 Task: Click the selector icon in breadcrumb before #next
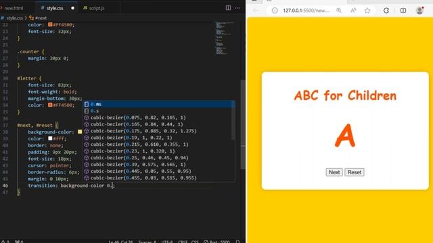(x=31, y=18)
